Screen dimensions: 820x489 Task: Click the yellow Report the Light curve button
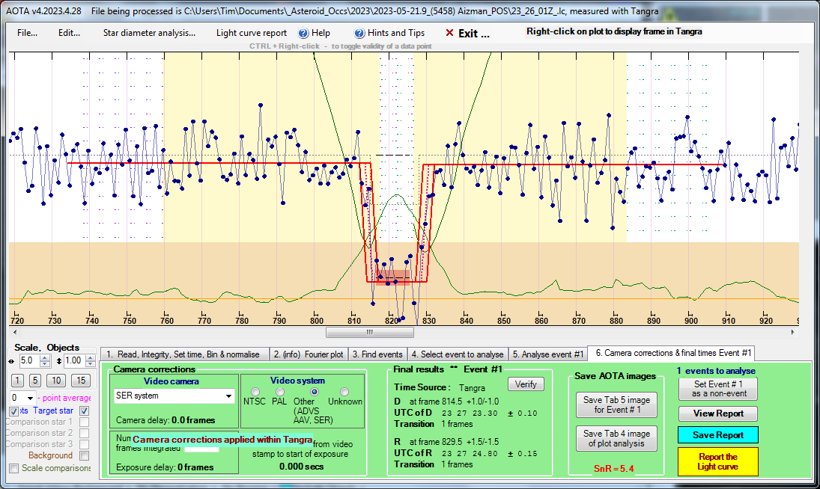(x=717, y=461)
